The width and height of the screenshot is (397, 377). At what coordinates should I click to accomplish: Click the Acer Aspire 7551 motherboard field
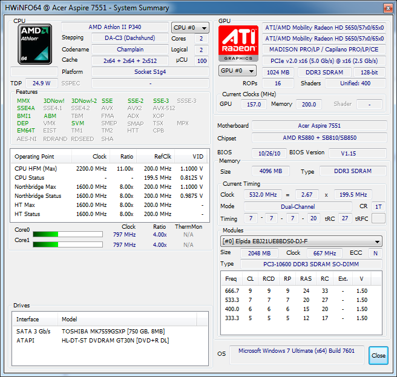tap(318, 126)
